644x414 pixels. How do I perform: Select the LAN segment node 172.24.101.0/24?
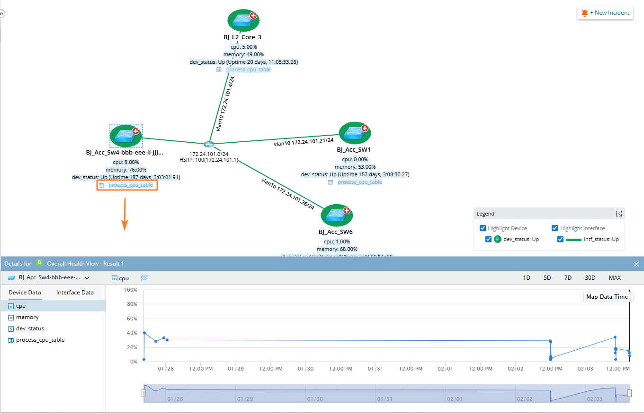coord(209,144)
